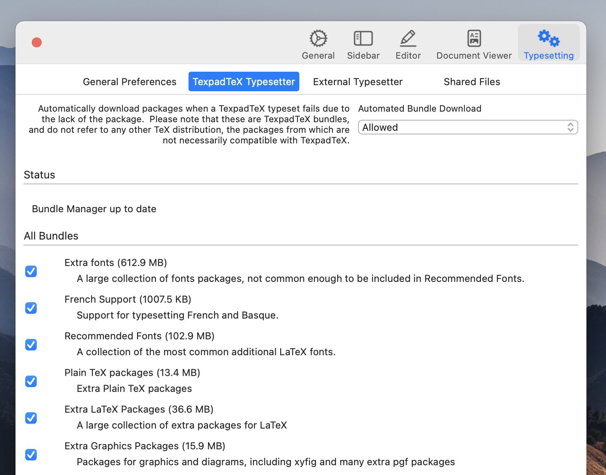This screenshot has width=606, height=475.
Task: Click the 'Automated Bundle Download' label
Action: pos(420,108)
